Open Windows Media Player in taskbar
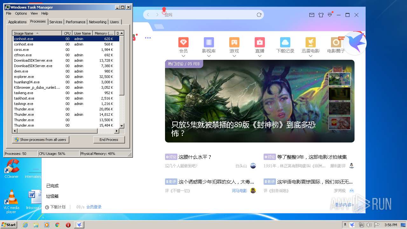The width and height of the screenshot is (407, 229). point(47,225)
